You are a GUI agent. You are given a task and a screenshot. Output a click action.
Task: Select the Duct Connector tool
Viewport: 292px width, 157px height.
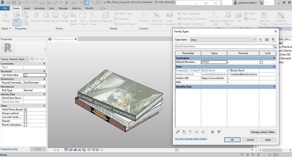(x=170, y=19)
